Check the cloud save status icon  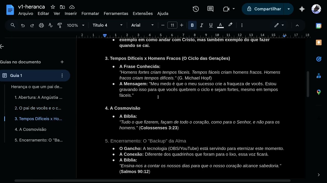click(x=72, y=7)
